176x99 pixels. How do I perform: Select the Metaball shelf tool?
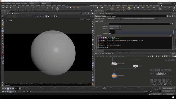pos(67,8)
